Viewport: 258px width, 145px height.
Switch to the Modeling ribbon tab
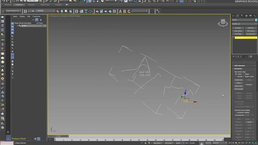(8, 5)
